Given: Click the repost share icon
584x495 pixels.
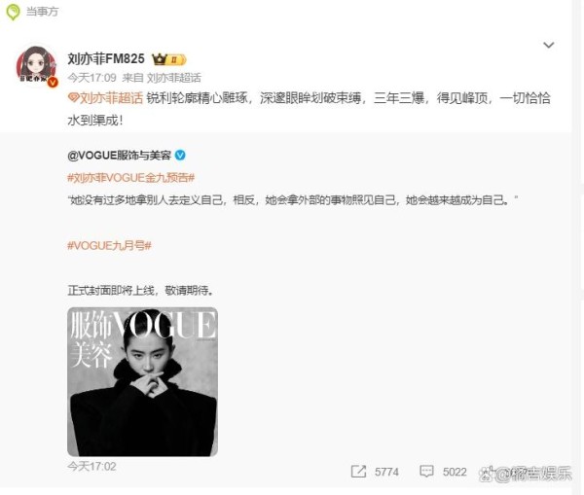Looking at the screenshot, I should point(358,472).
